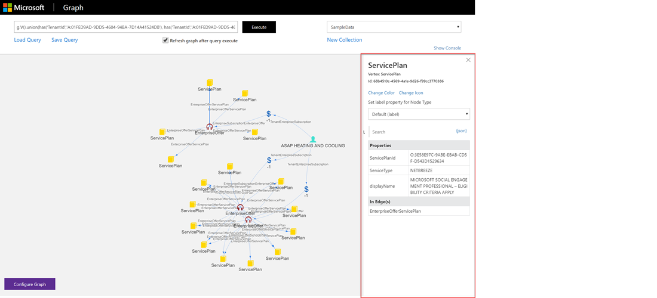
Task: Focus the properties Search field
Action: (x=412, y=132)
